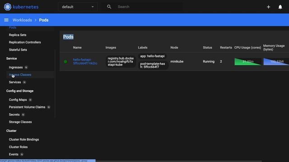The width and height of the screenshot is (289, 162).
Task: Click namespaced badge next to Secrets
Action: pyautogui.click(x=23, y=115)
